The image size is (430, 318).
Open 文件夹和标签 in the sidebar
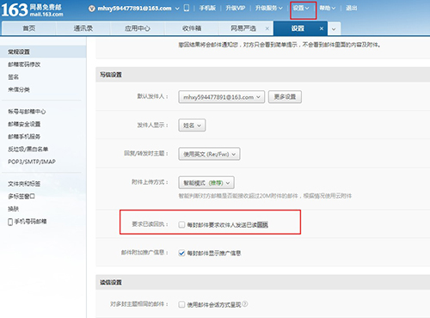click(24, 184)
